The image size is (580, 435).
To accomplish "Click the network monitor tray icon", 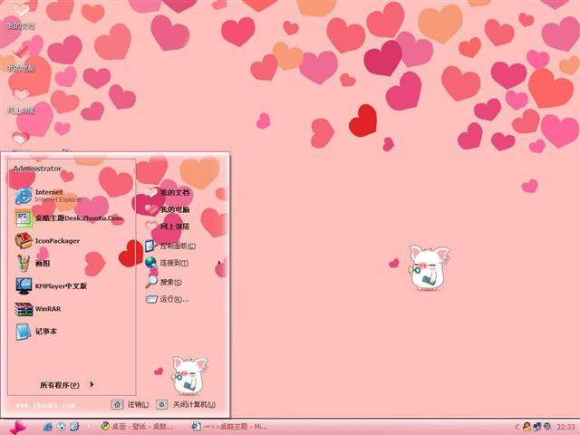I will pyautogui.click(x=537, y=427).
